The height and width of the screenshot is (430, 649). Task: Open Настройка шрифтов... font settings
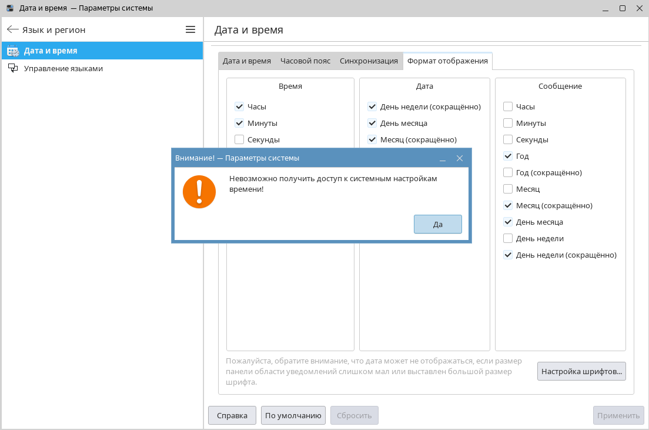click(x=581, y=372)
